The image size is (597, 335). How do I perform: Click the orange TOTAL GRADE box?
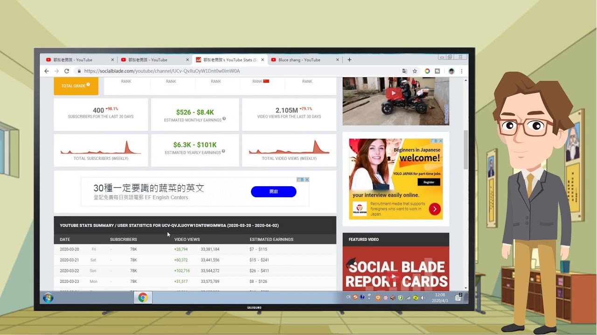[x=76, y=86]
